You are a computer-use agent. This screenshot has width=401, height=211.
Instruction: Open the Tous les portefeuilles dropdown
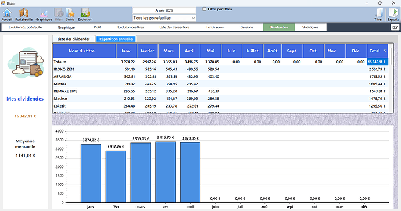point(164,18)
